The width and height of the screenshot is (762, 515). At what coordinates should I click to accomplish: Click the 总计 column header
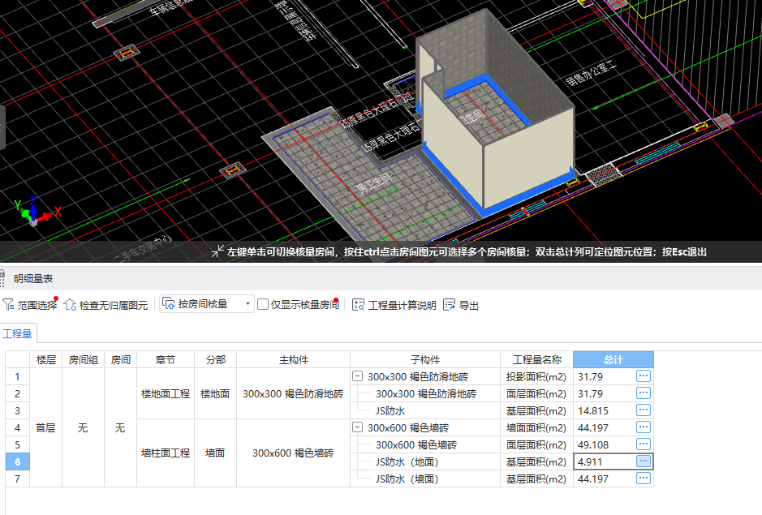click(613, 359)
